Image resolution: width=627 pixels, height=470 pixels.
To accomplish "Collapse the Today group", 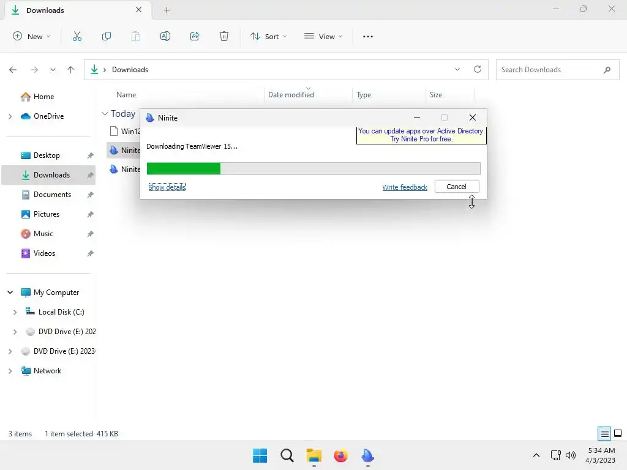I will (105, 114).
